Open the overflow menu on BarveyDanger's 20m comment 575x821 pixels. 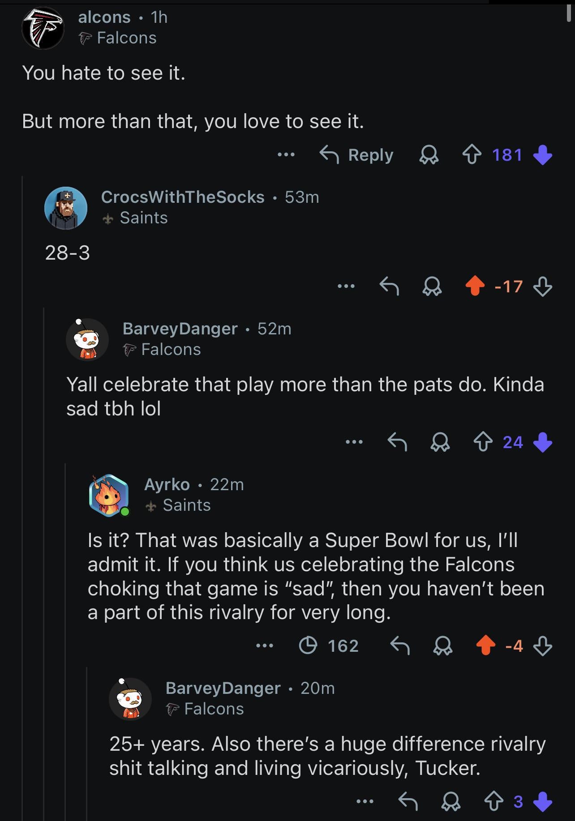click(365, 801)
